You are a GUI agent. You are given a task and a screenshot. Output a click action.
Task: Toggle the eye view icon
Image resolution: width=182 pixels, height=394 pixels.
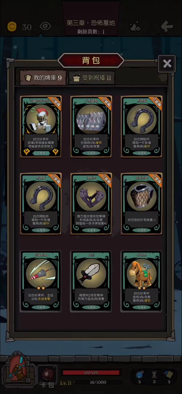tap(45, 26)
